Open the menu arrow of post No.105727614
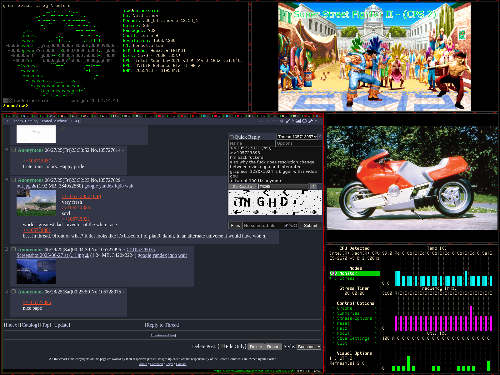This screenshot has width=500, height=375. pyautogui.click(x=123, y=151)
